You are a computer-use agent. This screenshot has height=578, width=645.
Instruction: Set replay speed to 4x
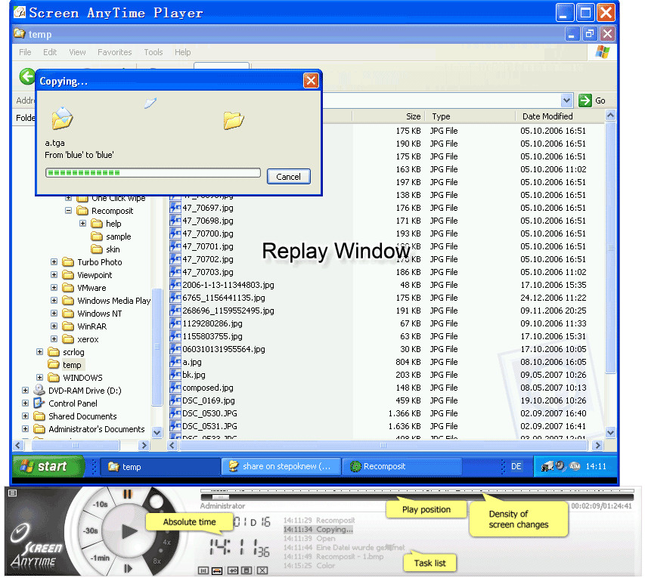[x=166, y=542]
